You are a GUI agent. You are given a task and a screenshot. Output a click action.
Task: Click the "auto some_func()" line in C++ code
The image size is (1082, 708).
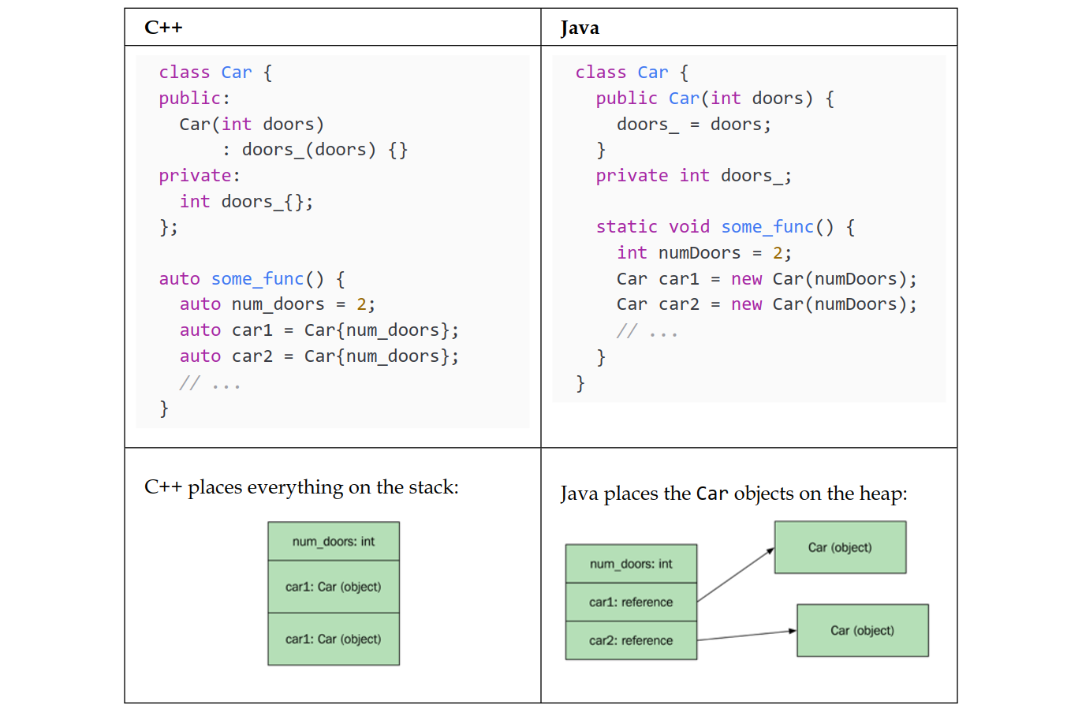(252, 279)
